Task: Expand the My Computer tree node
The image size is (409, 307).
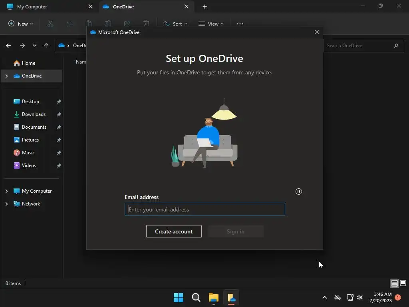Action: point(6,191)
